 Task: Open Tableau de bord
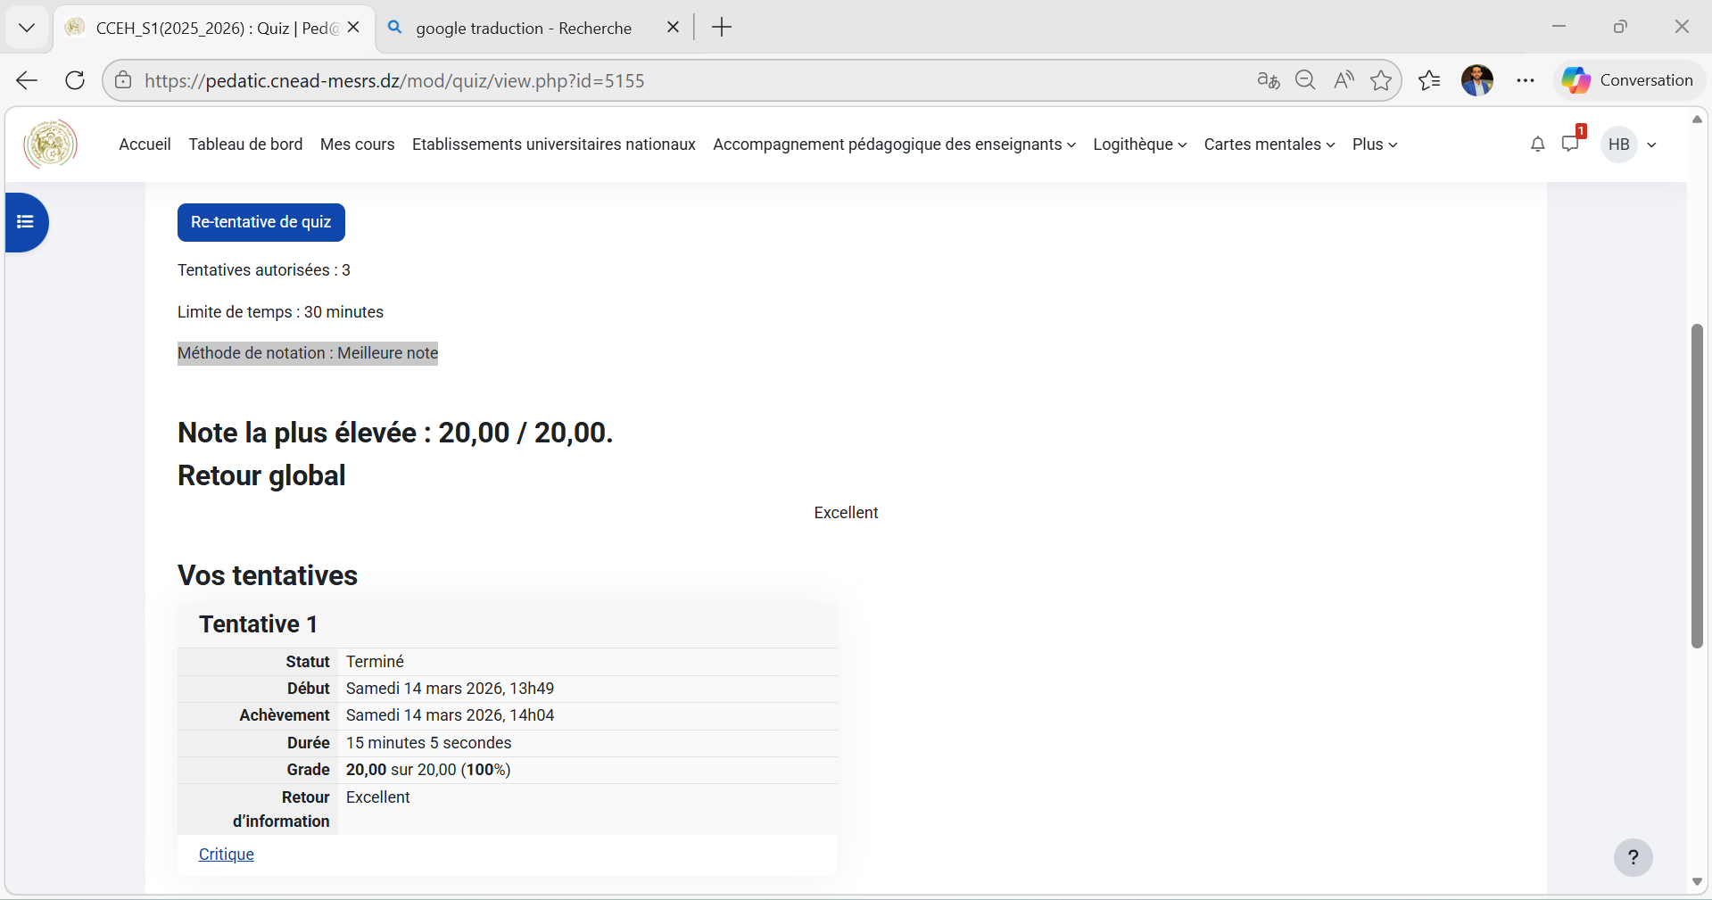coord(245,144)
